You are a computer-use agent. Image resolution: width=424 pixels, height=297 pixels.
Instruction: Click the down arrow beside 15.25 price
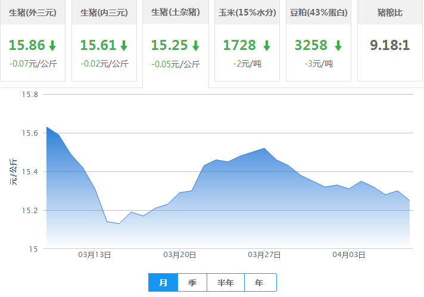(x=195, y=45)
